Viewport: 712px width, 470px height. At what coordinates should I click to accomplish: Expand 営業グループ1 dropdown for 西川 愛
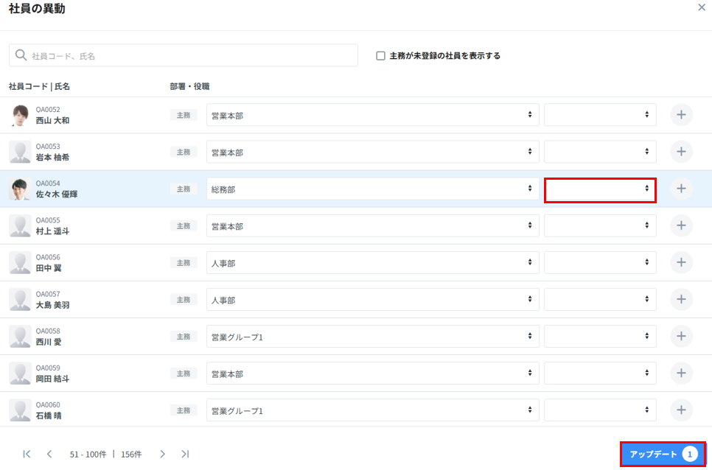click(372, 337)
